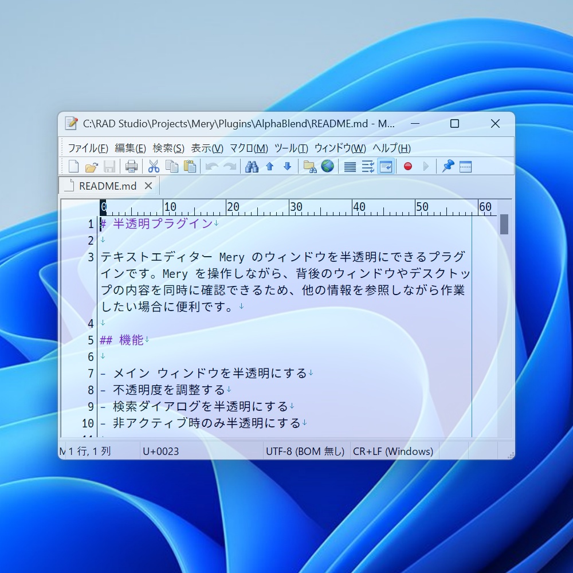Click the vertical scrollbar thumb
Screen dimensions: 573x573
coord(504,224)
